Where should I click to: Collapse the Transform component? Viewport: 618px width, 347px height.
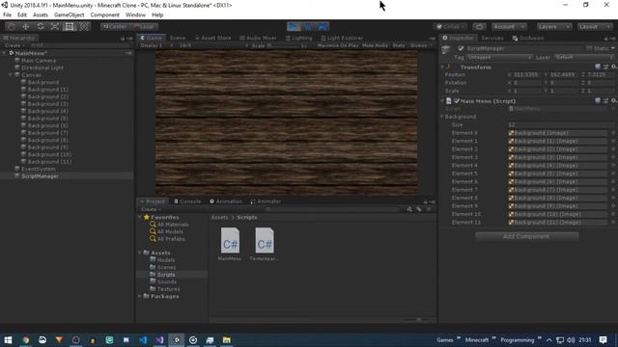[442, 67]
